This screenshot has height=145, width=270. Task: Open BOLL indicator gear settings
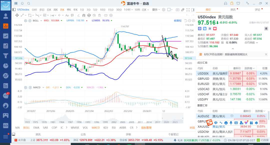(26, 21)
